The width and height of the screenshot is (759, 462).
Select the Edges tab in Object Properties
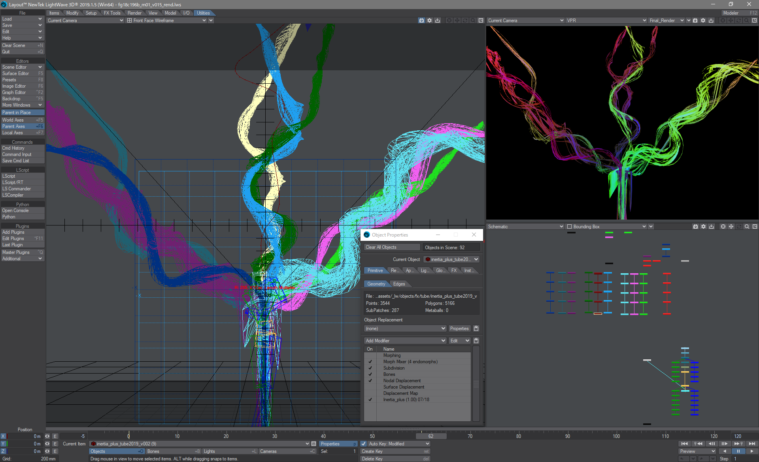(x=398, y=284)
